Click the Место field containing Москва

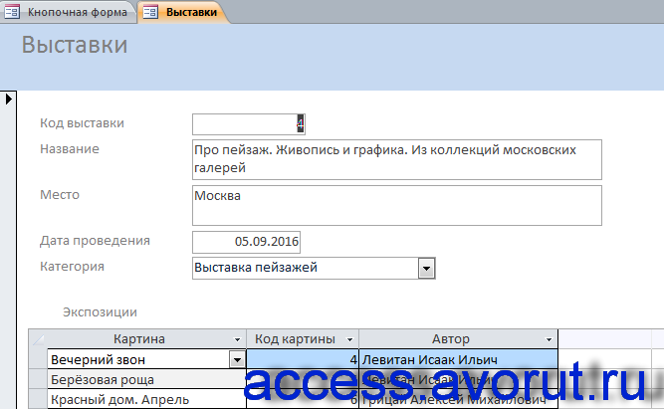(397, 205)
